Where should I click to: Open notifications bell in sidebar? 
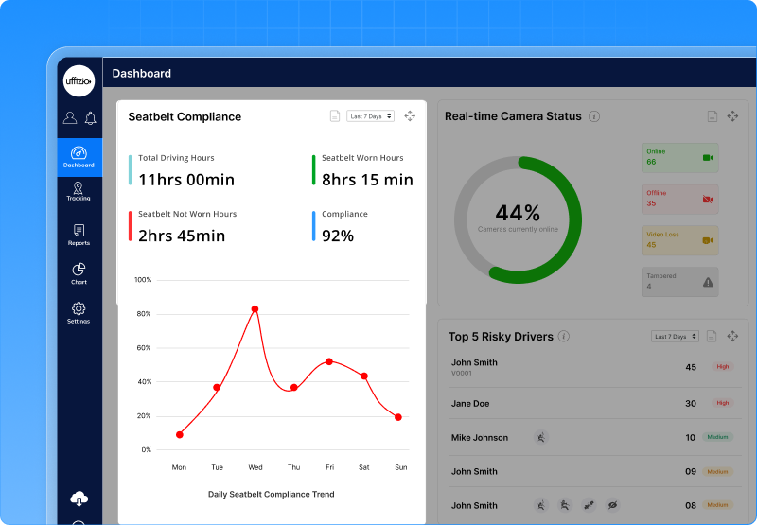(91, 118)
